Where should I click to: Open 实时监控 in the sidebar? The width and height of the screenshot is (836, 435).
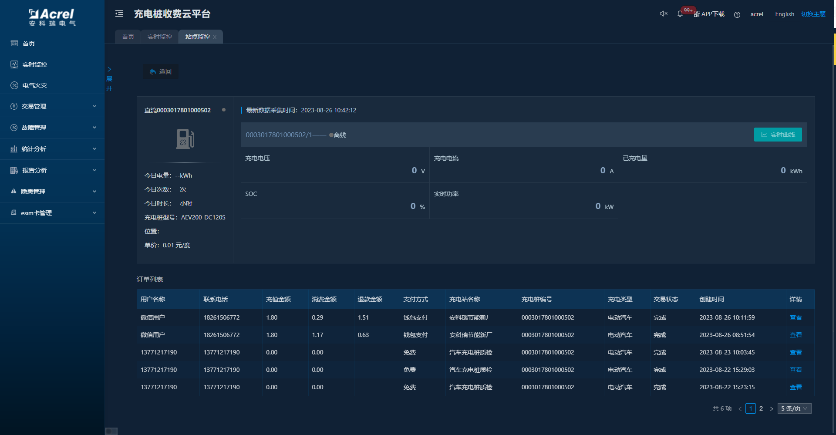click(x=35, y=64)
